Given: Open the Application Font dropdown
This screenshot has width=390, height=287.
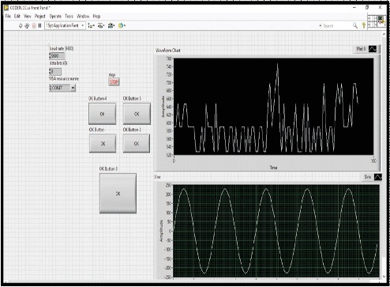Looking at the screenshot, I should click(x=65, y=25).
